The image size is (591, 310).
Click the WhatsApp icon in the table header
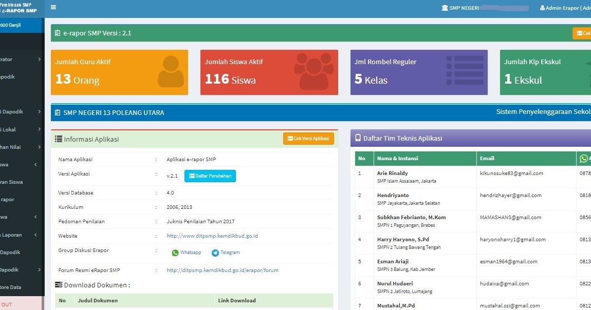pos(584,158)
